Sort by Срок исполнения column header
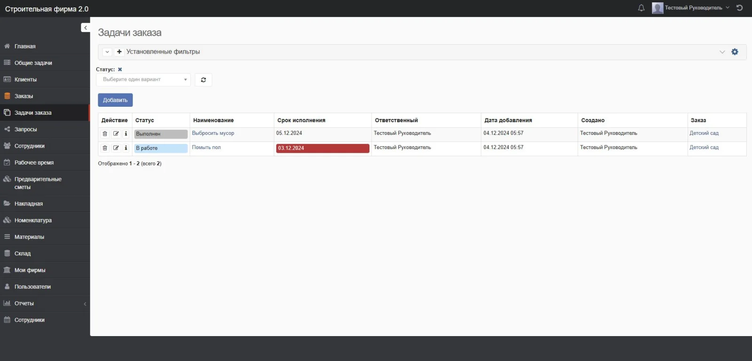Viewport: 752px width, 361px height. 301,120
